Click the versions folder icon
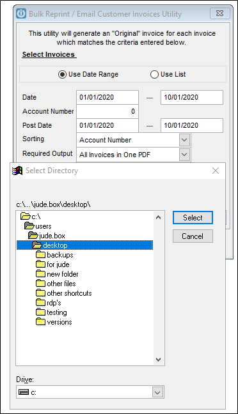This screenshot has width=238, height=414. tap(40, 321)
